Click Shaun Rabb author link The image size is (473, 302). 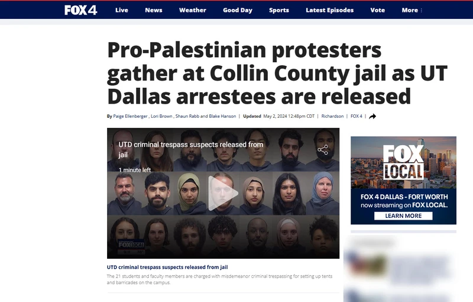point(187,116)
